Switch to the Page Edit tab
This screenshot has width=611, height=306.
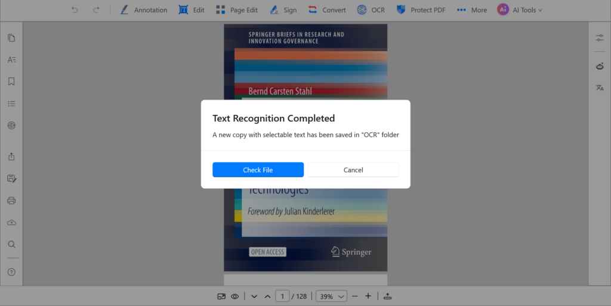(236, 10)
